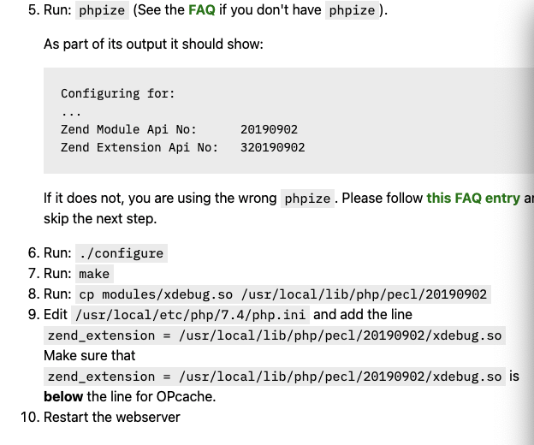The height and width of the screenshot is (445, 534).
Task: Click the 'As part of its output' sentence
Action: [153, 44]
